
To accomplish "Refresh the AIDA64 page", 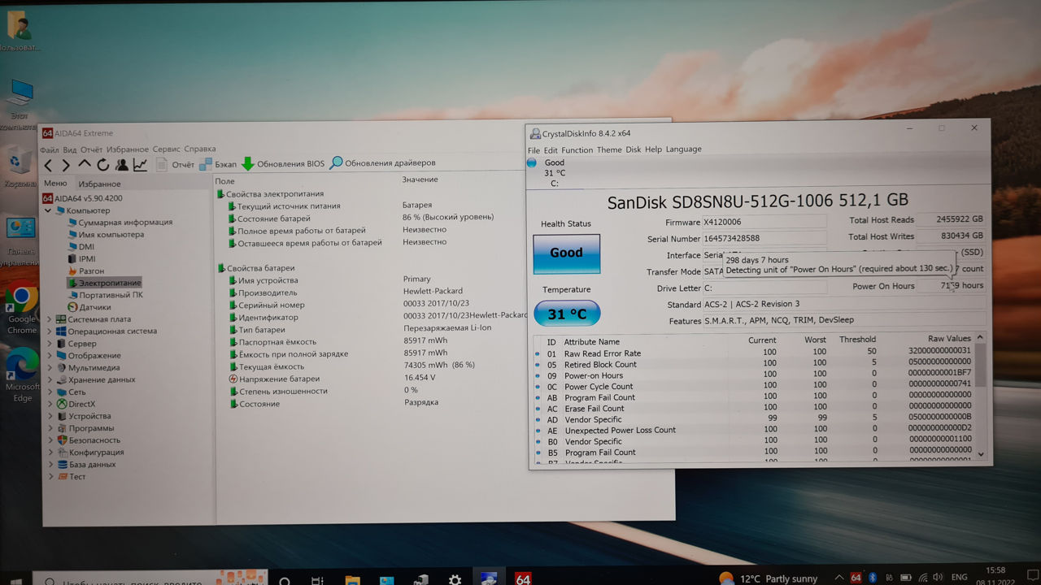I will pyautogui.click(x=102, y=165).
